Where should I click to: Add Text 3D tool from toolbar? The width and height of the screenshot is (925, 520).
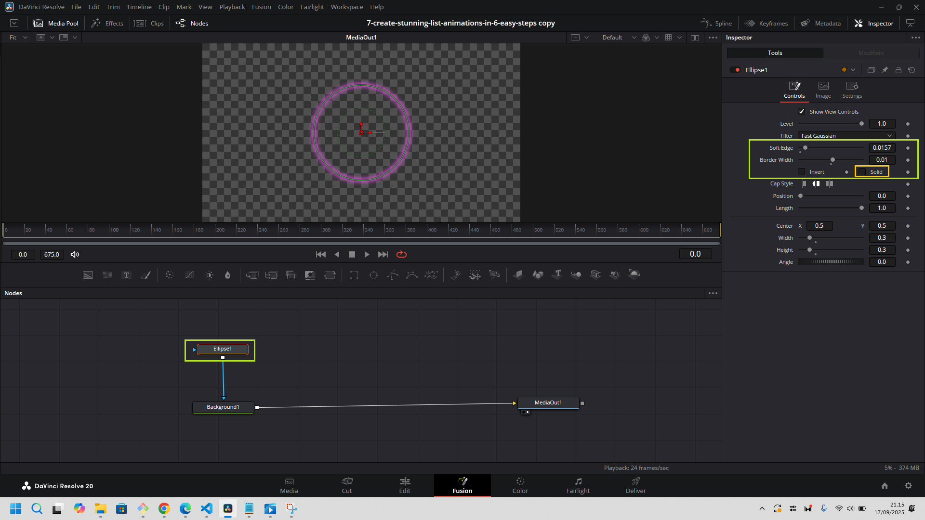coord(557,274)
